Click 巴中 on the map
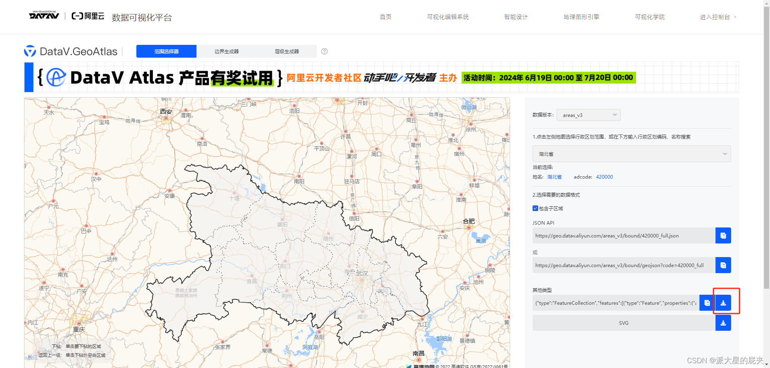770x368 pixels. click(86, 231)
